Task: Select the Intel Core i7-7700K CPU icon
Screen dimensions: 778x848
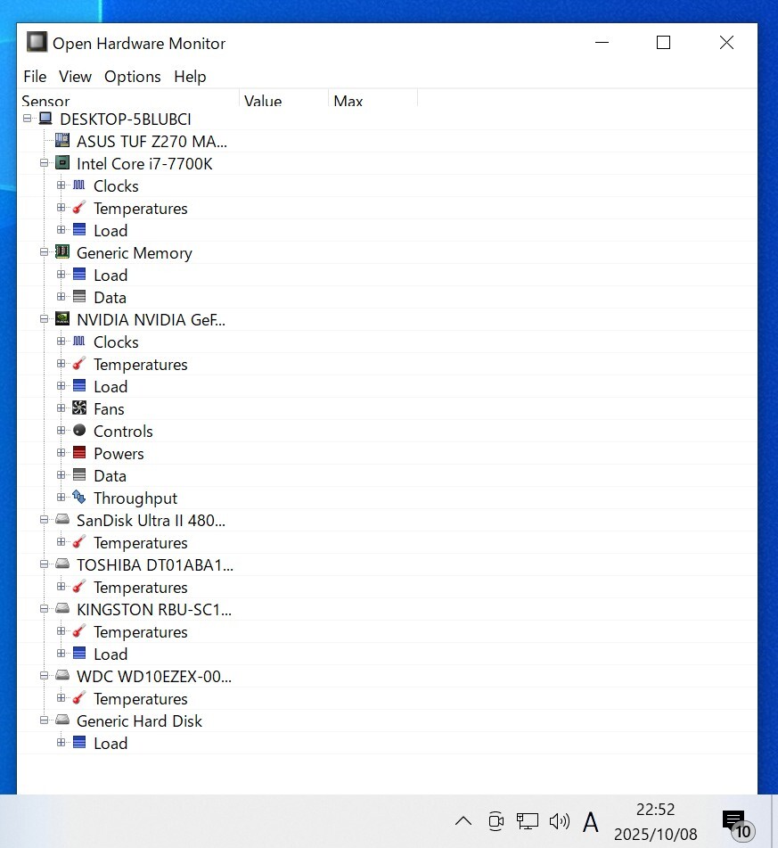Action: pyautogui.click(x=62, y=163)
